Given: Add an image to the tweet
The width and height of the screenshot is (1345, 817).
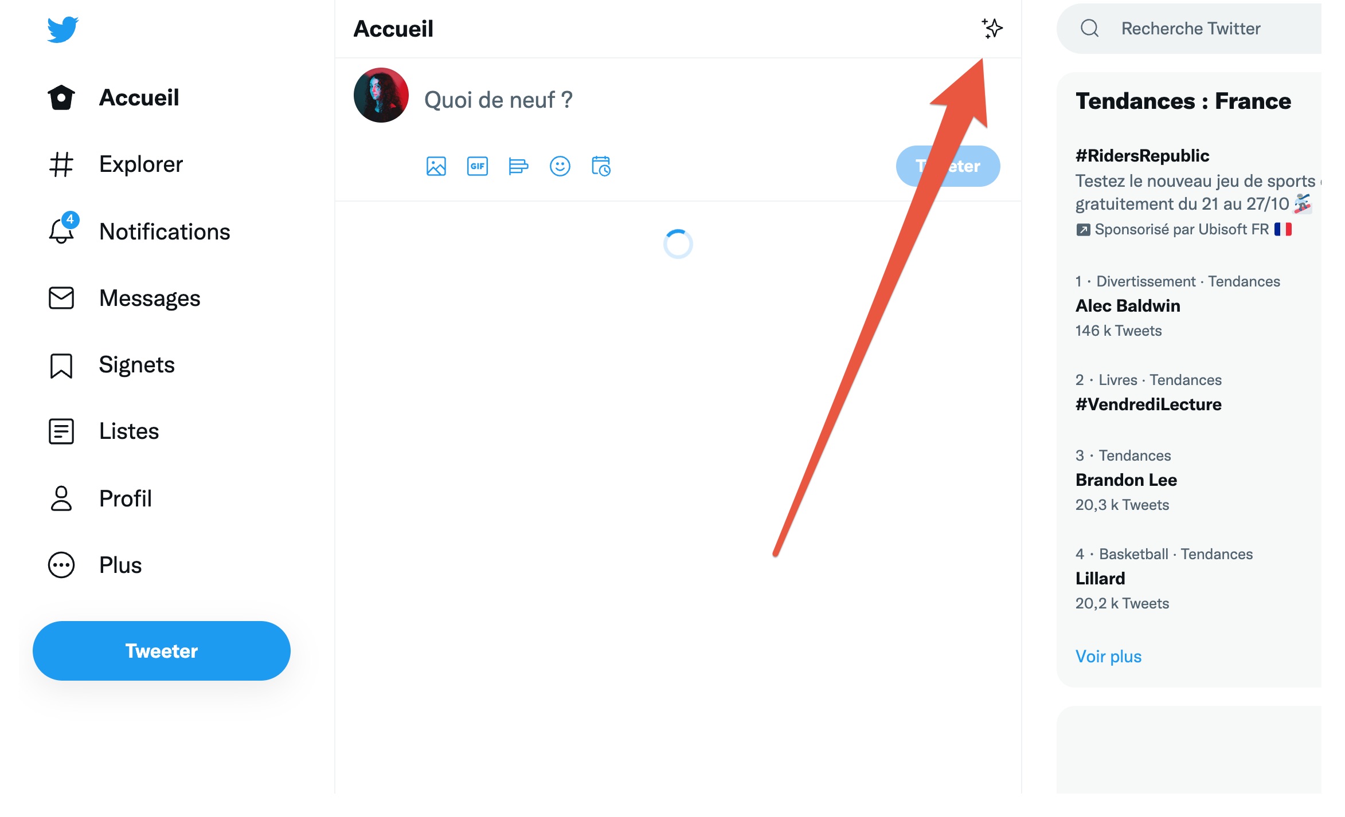Looking at the screenshot, I should coord(436,166).
